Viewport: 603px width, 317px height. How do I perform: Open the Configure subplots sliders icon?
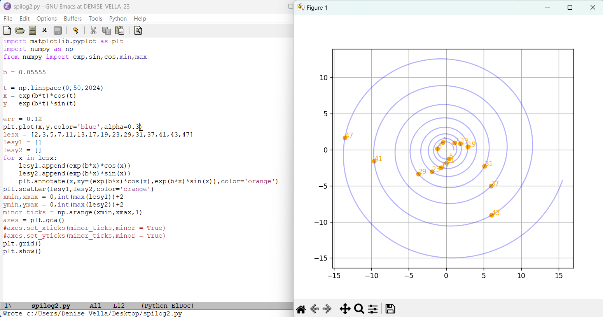point(373,309)
